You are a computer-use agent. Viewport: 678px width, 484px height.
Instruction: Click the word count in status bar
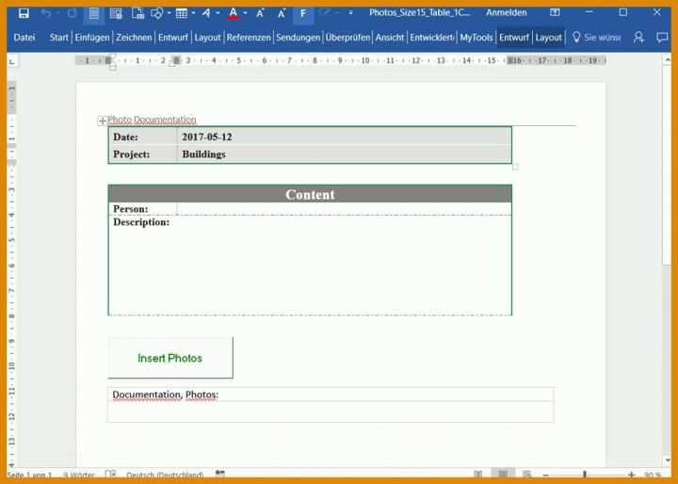click(79, 475)
